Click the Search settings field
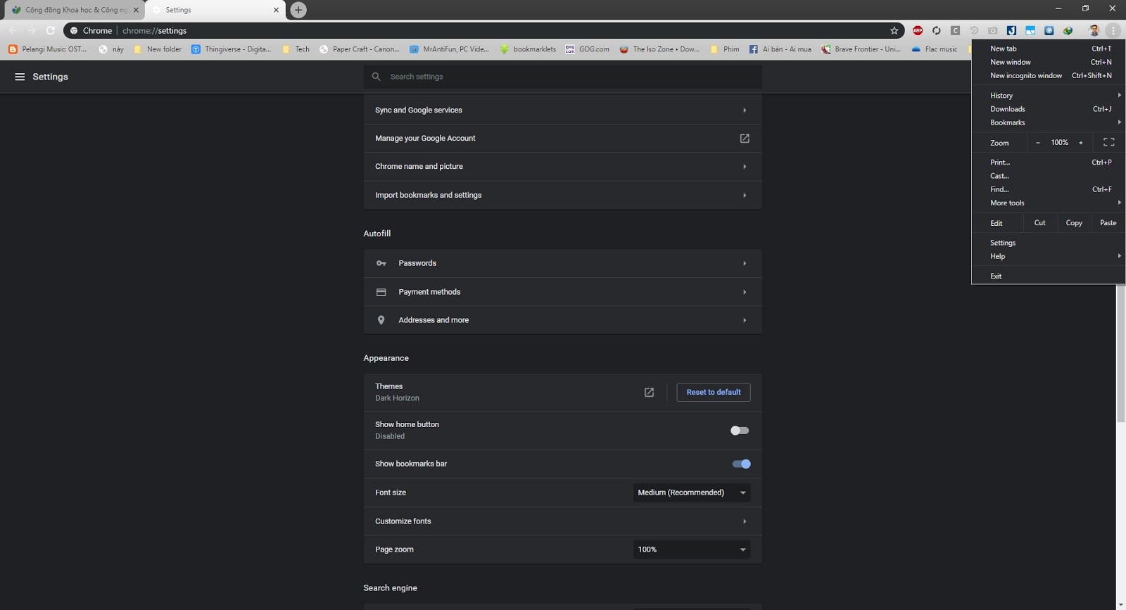 point(562,77)
